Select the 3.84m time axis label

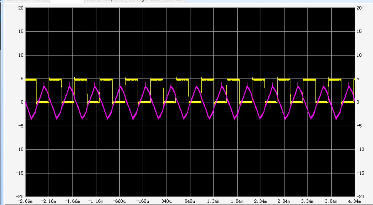pos(331,201)
